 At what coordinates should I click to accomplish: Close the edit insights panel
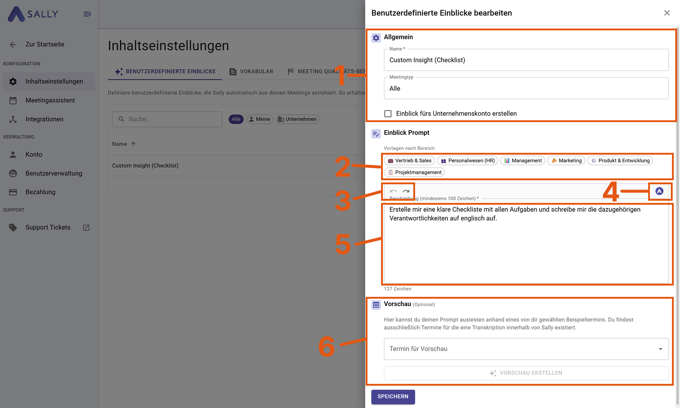pyautogui.click(x=667, y=13)
